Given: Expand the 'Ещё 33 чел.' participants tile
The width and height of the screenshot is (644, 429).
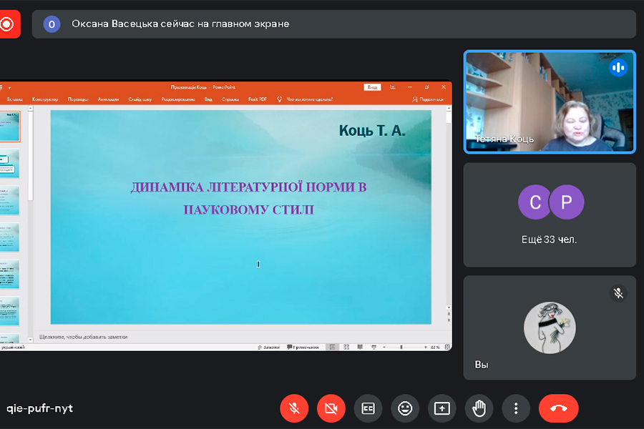Looking at the screenshot, I should (x=550, y=214).
